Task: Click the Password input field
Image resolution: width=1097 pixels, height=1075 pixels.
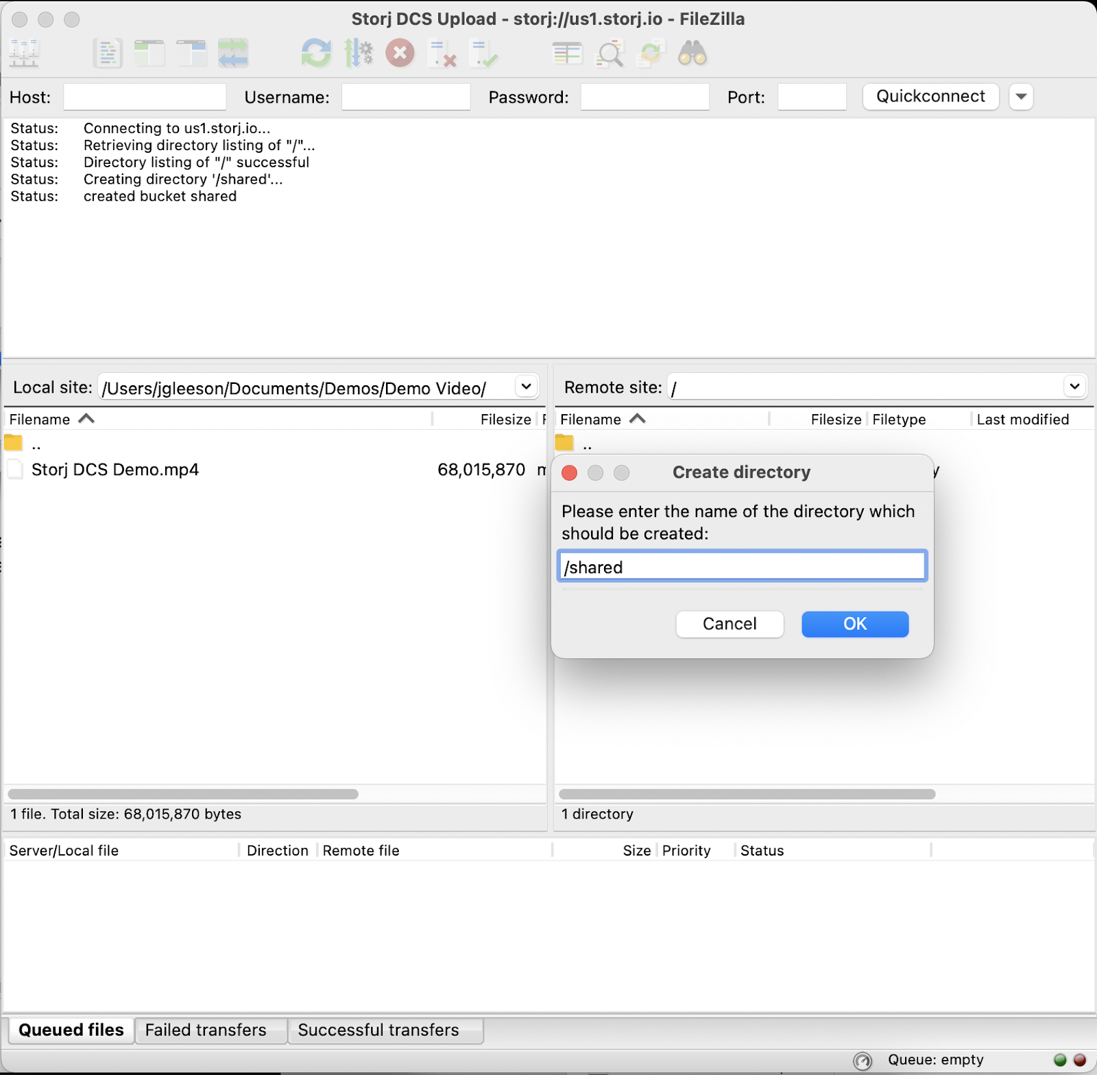Action: [x=644, y=97]
